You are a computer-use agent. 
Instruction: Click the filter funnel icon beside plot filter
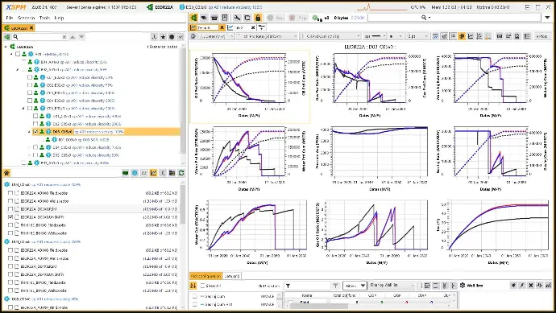pyautogui.click(x=335, y=286)
